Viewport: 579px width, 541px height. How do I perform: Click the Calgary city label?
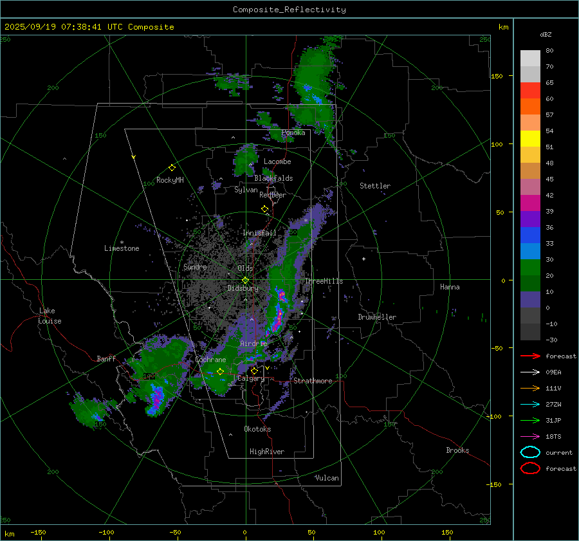click(x=250, y=379)
